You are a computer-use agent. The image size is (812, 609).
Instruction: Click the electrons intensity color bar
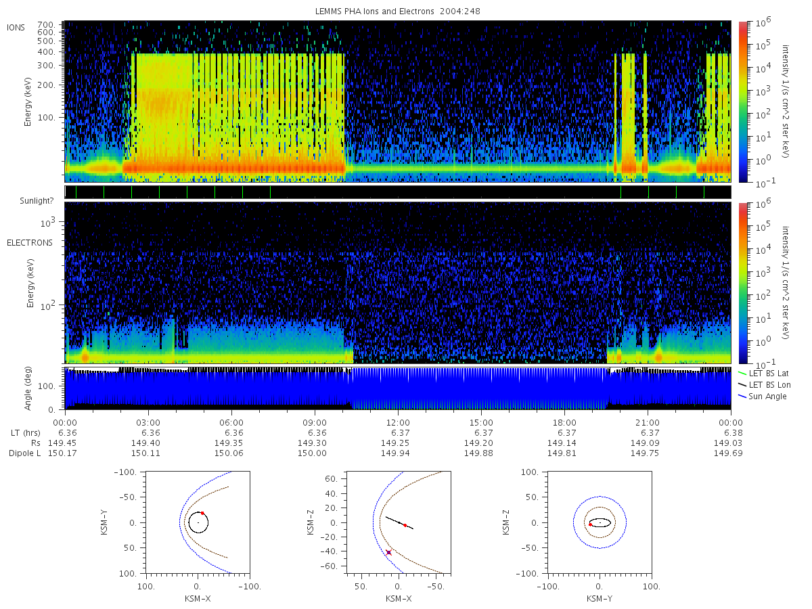point(742,282)
